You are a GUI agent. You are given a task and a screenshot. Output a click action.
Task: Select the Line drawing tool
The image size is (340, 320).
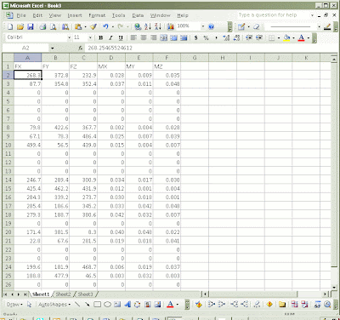pos(77,305)
